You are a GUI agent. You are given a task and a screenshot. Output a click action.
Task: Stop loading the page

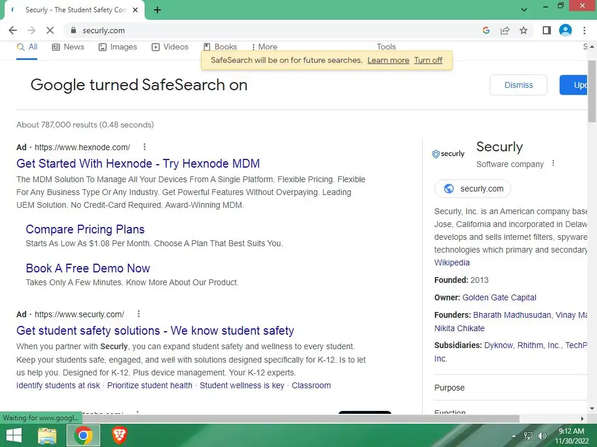(50, 30)
